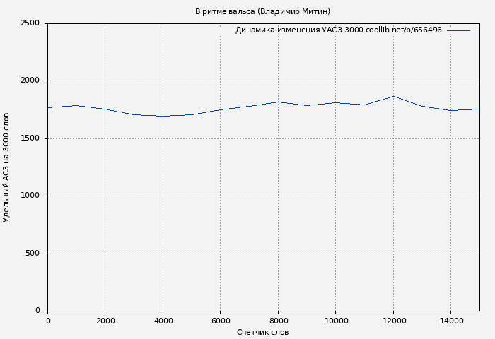Click the y-axis tick label 1000
This screenshot has height=339, width=495.
click(30, 196)
